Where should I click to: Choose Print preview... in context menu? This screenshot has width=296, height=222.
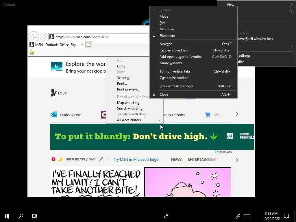click(128, 89)
